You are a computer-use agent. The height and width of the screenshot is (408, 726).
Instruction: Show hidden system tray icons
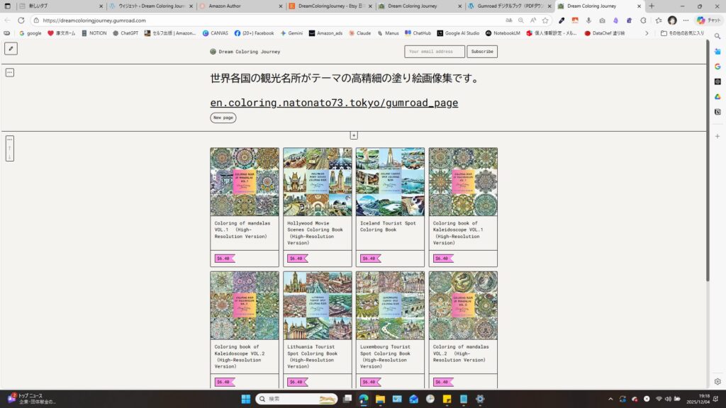click(610, 399)
